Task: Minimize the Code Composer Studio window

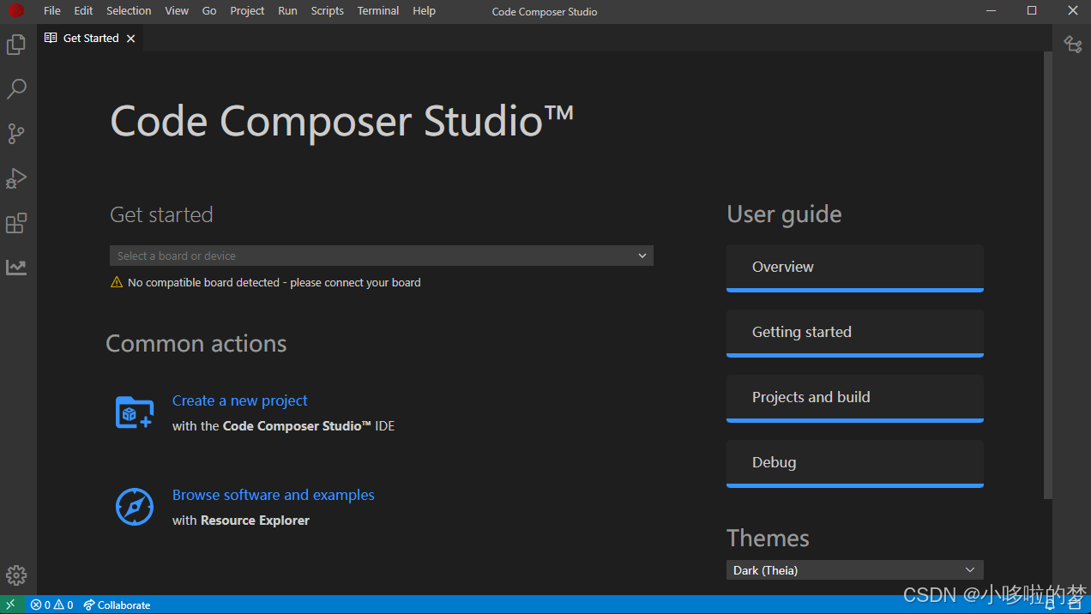Action: 992,11
